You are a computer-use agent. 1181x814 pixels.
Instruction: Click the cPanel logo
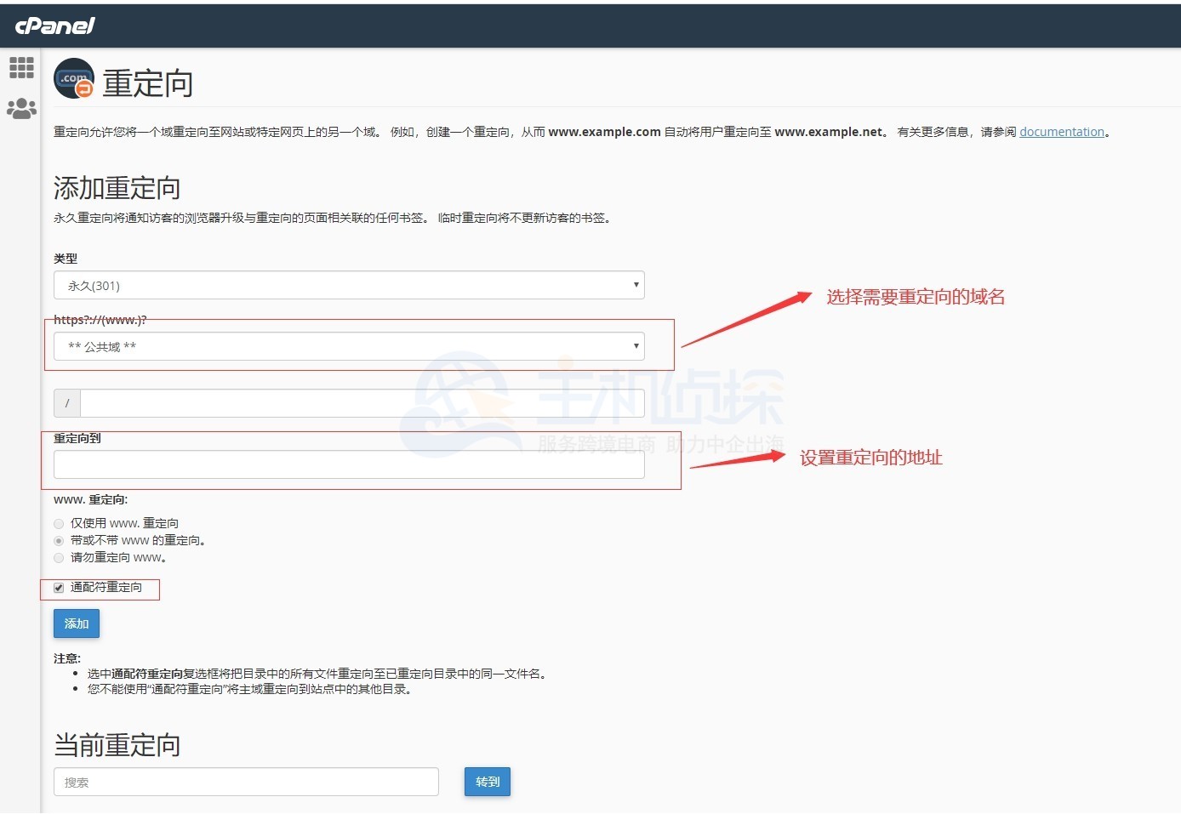coord(54,26)
